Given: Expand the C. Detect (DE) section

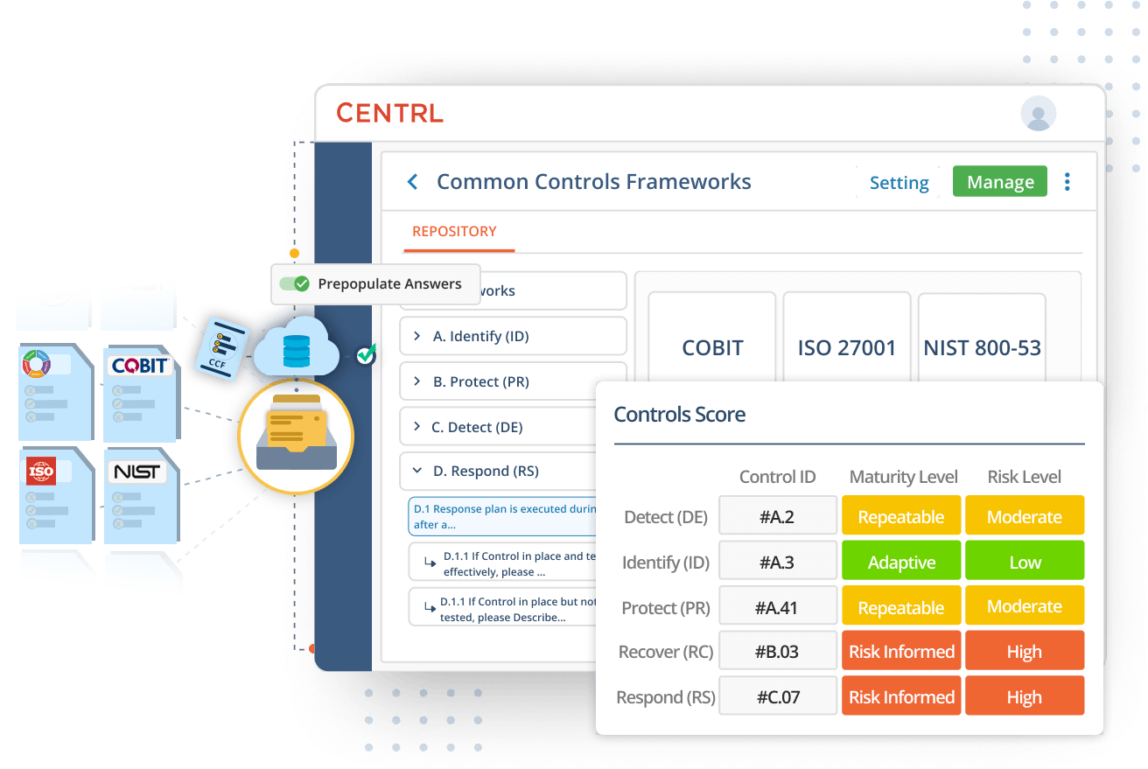Looking at the screenshot, I should 513,427.
